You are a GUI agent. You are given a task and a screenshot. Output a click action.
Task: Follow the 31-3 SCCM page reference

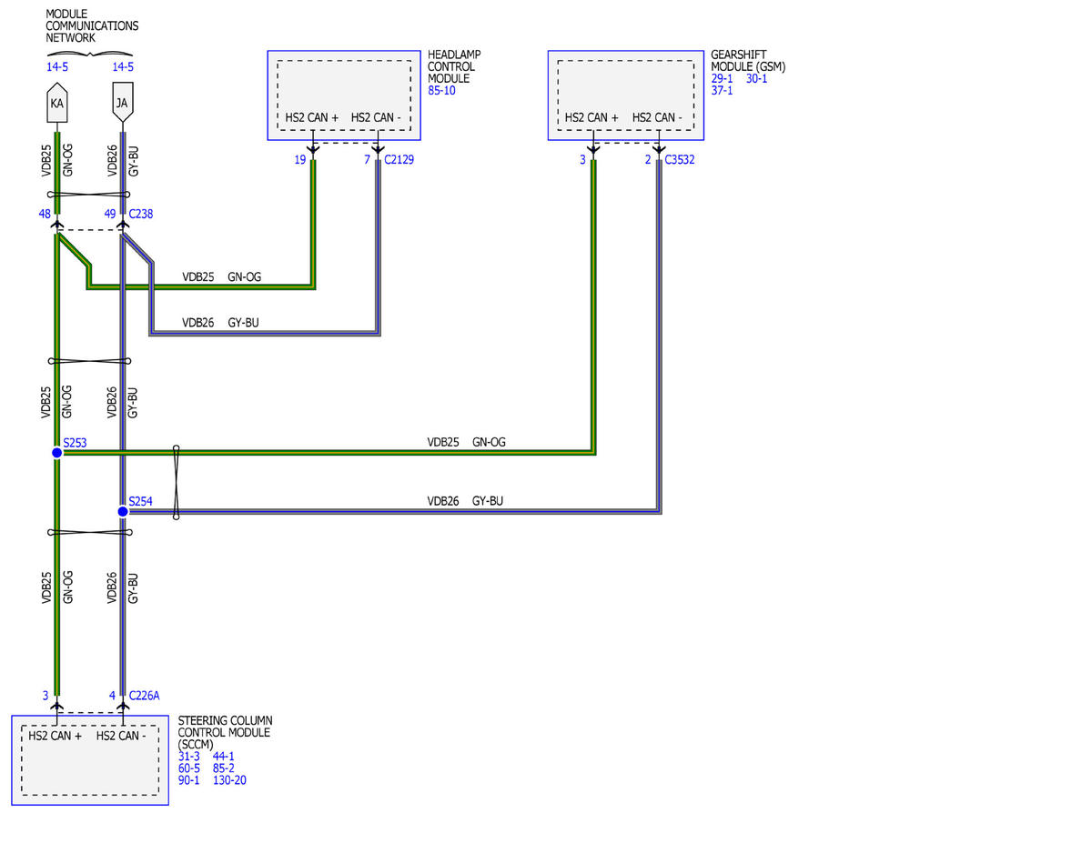point(188,757)
